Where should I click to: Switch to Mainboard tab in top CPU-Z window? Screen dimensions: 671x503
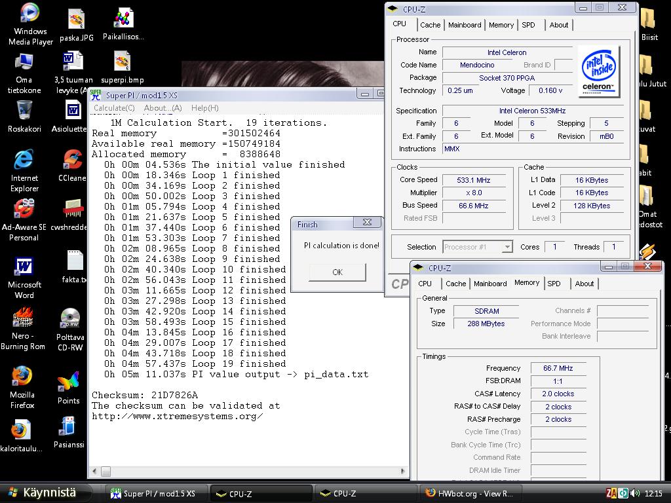[x=465, y=25]
